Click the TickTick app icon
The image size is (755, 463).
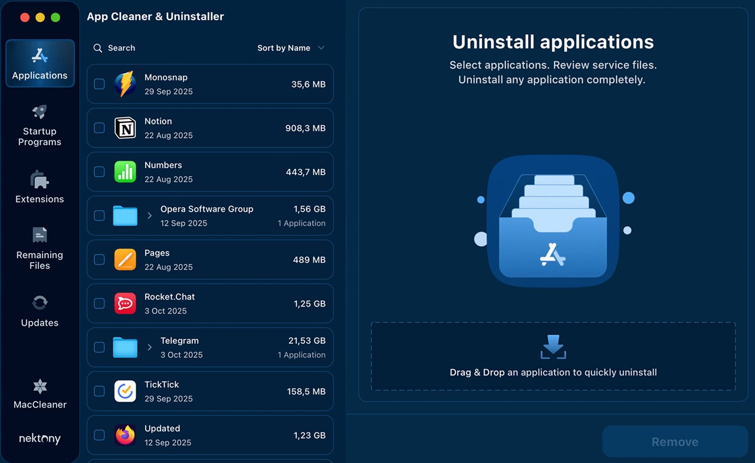[x=125, y=392]
